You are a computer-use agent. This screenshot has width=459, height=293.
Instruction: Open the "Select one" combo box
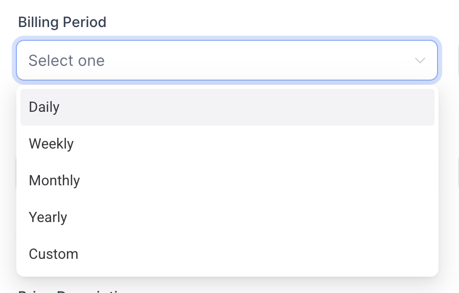coord(226,61)
